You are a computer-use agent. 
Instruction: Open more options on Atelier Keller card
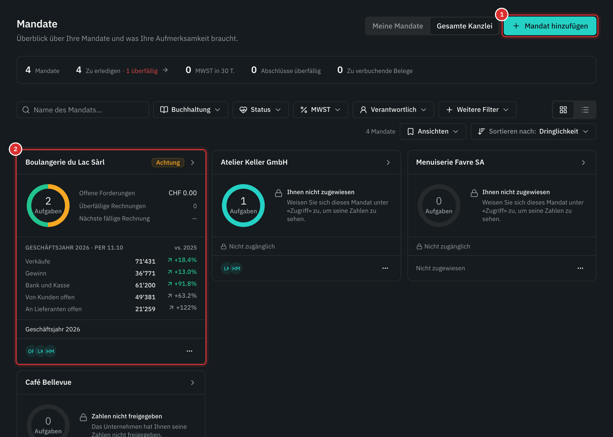point(385,268)
